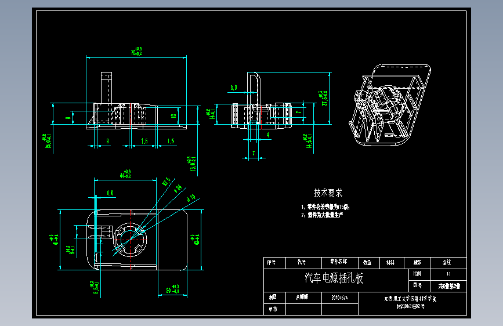Image resolution: width=503 pixels, height=326 pixels.
Task: Click the isometric 3D view of the part
Action: 389,105
